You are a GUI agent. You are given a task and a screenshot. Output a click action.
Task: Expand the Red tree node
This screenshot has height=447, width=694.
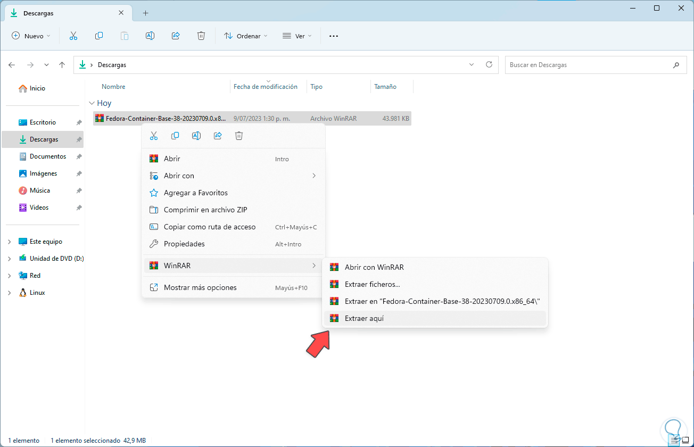tap(9, 276)
